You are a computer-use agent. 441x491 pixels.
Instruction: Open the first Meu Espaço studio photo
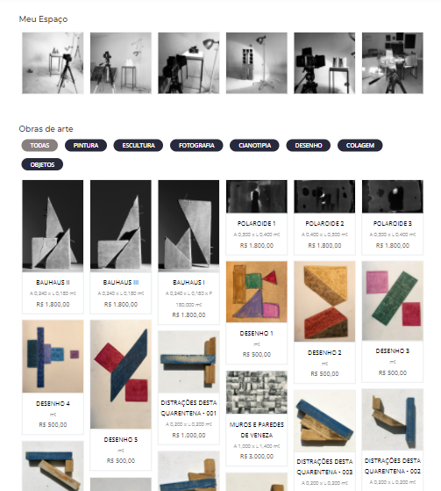click(53, 63)
